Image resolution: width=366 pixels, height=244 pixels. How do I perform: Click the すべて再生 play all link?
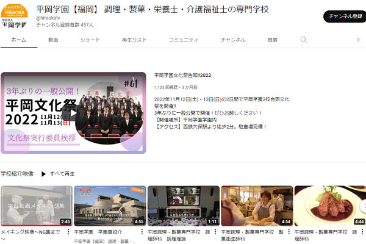coord(62,174)
